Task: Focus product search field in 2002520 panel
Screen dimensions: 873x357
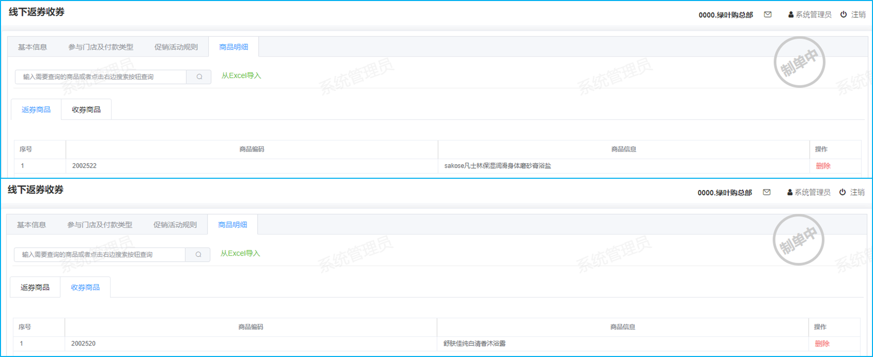Action: click(x=100, y=255)
